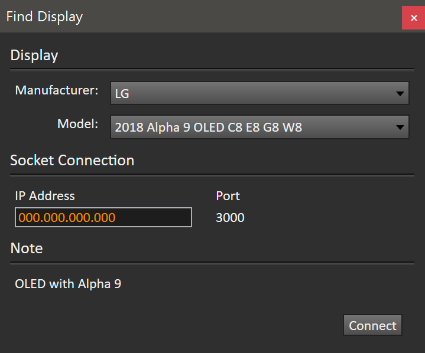The image size is (425, 353).
Task: Click the Model label
Action: point(77,124)
